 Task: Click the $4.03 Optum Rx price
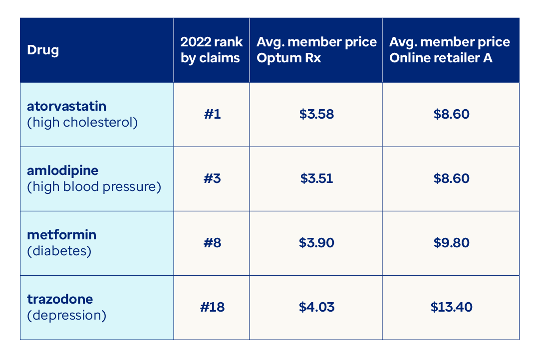point(316,307)
